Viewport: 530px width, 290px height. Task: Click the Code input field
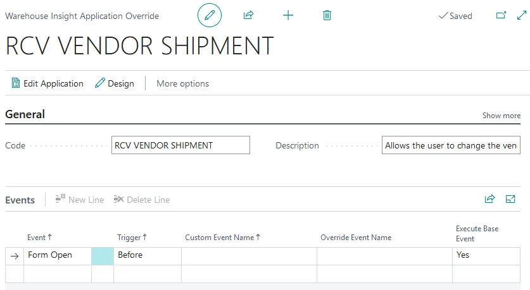click(x=180, y=145)
